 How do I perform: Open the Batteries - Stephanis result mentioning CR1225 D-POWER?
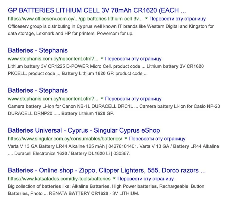point(38,51)
